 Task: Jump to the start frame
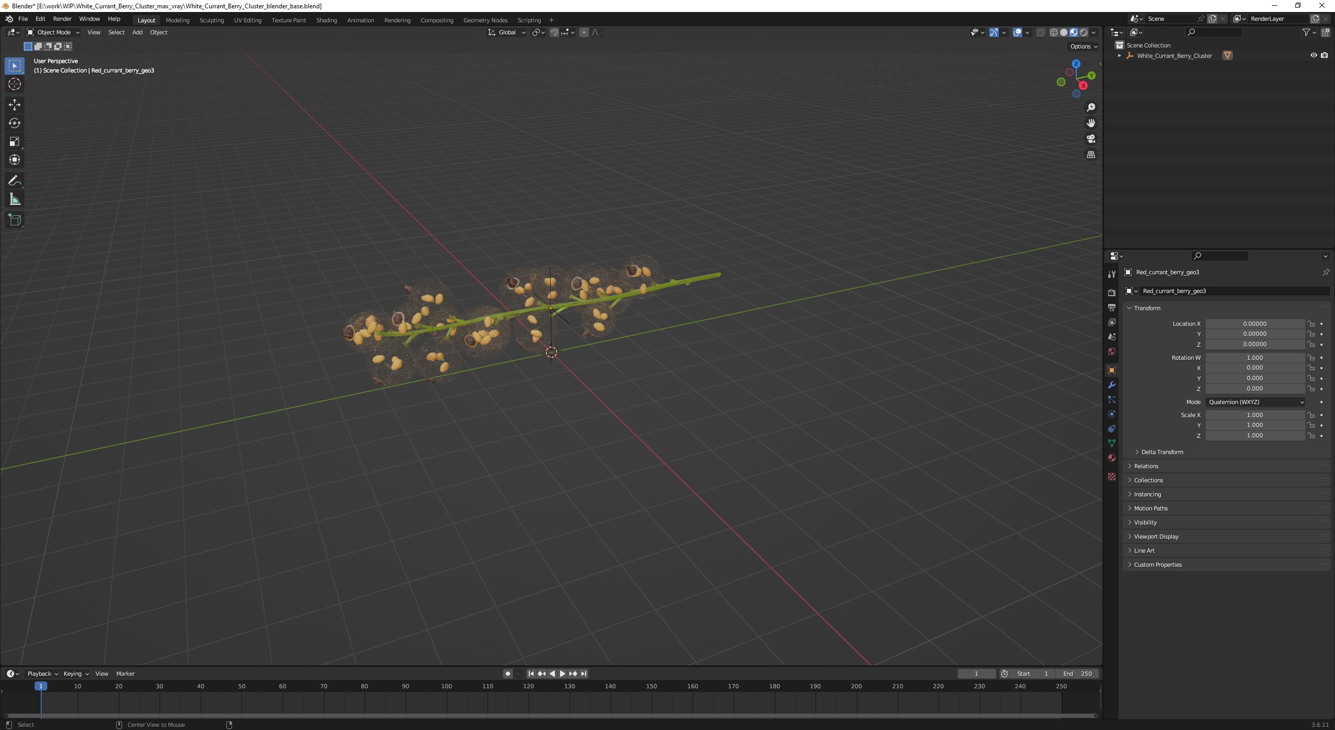[x=530, y=674]
